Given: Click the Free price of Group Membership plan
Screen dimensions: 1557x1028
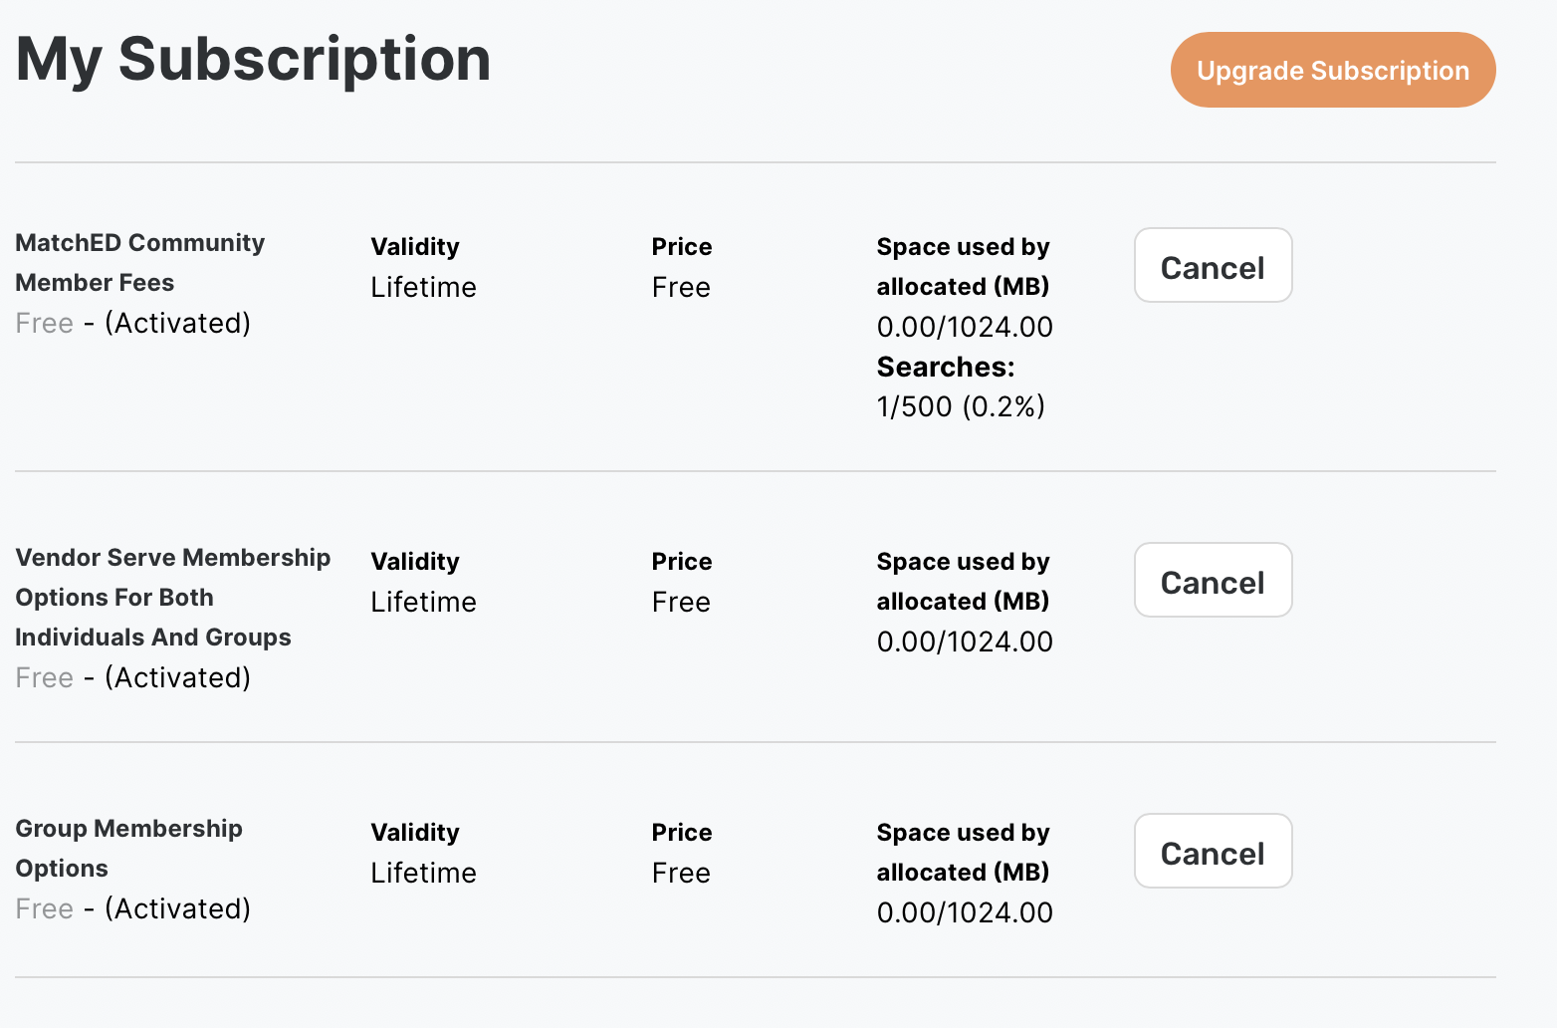Looking at the screenshot, I should [681, 874].
